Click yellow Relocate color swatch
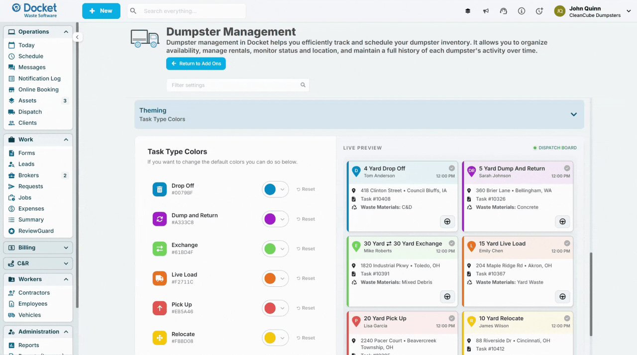Viewport: 637px width, 355px height. pos(270,338)
